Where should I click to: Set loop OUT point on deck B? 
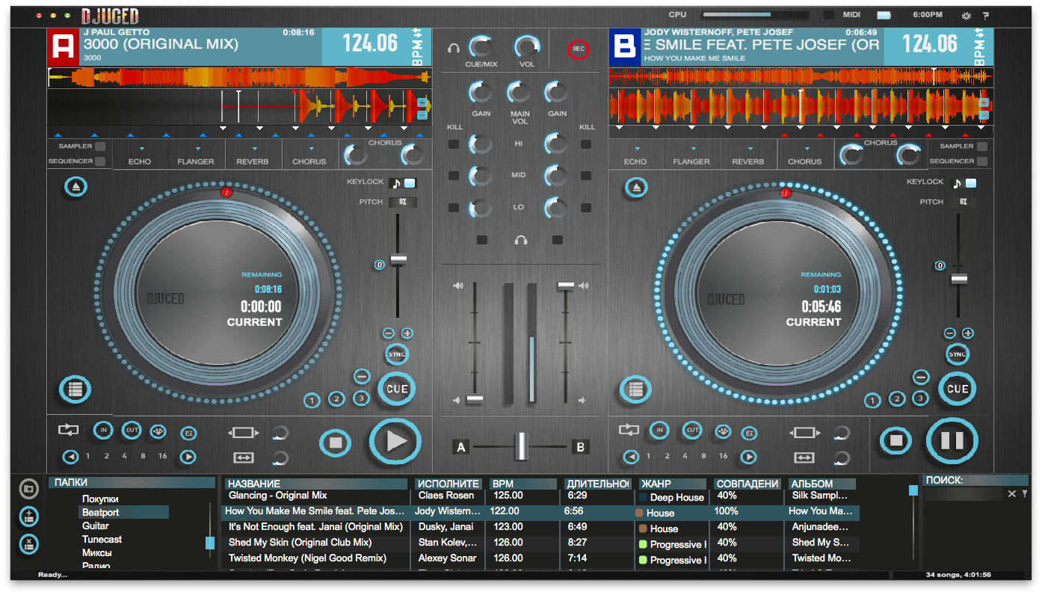(x=692, y=430)
